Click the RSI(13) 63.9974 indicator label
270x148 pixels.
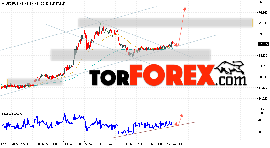pos(13,114)
